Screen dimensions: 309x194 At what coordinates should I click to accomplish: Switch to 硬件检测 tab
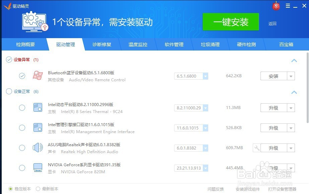click(x=246, y=44)
